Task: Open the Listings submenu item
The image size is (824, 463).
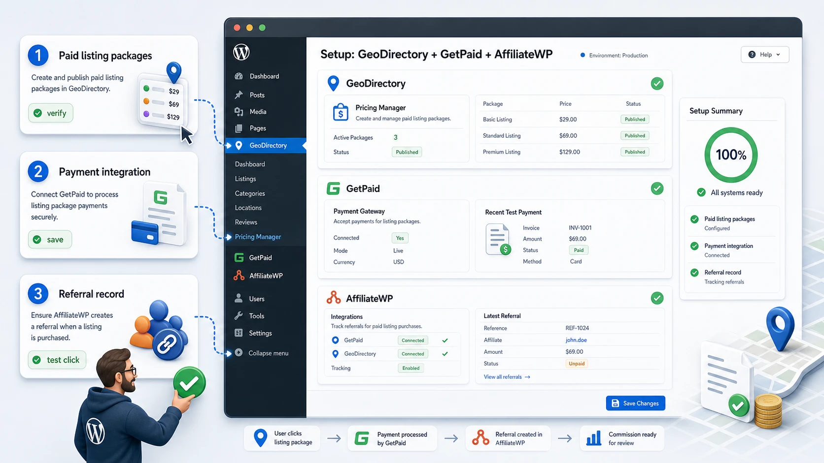Action: pos(245,179)
